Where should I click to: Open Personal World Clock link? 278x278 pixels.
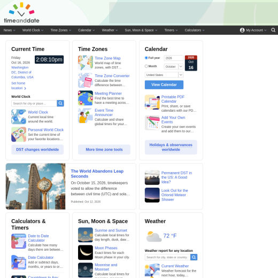(46, 130)
